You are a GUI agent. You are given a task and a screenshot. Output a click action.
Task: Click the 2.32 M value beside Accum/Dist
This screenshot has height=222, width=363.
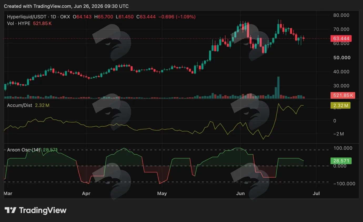[x=42, y=105]
